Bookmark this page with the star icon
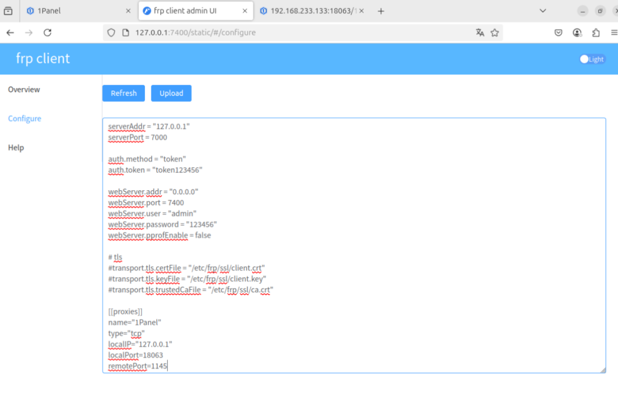 click(x=495, y=33)
